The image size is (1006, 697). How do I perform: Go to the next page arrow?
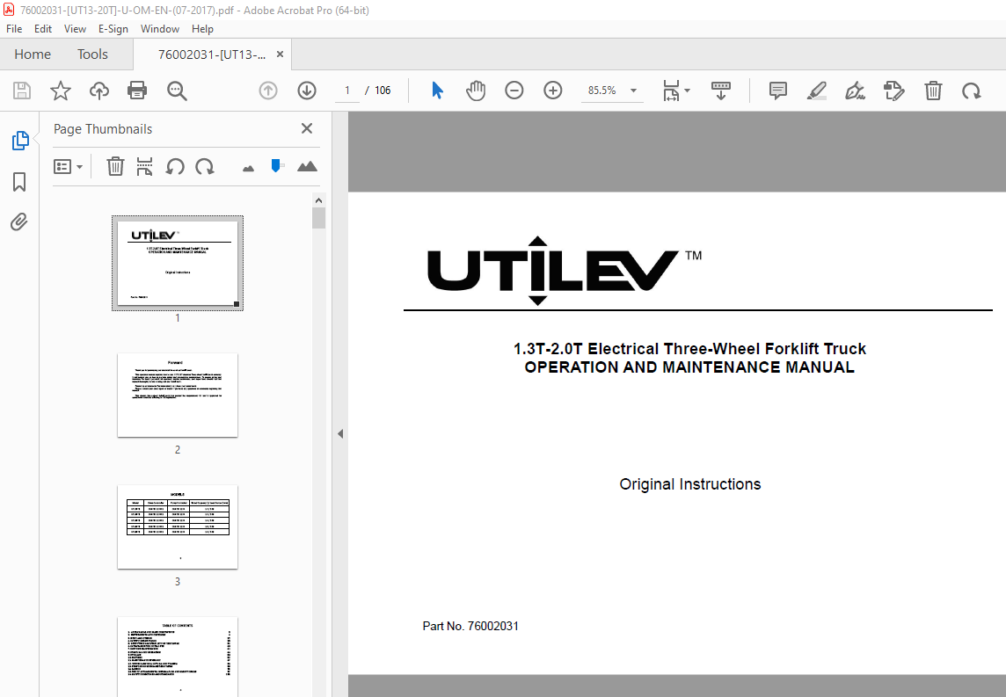point(307,91)
